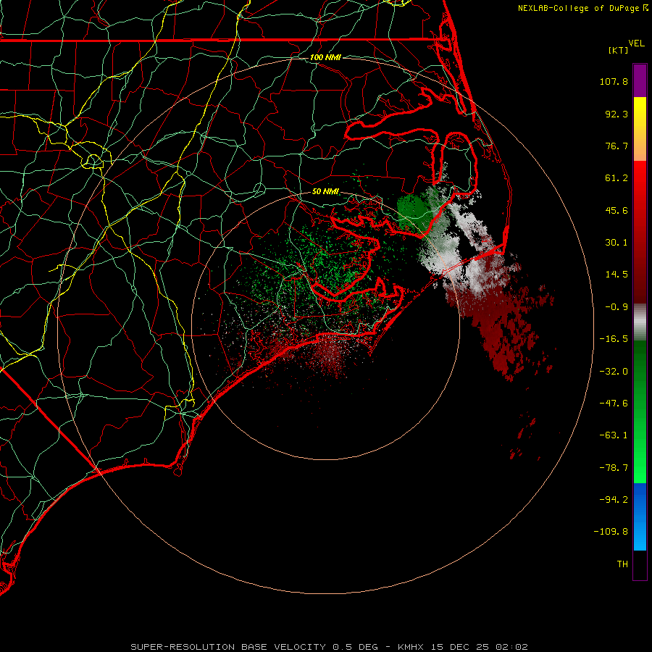Click the 50 NMI range ring label

325,192
